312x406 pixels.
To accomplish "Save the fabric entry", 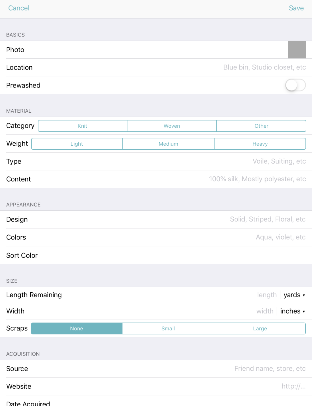I will pyautogui.click(x=296, y=8).
